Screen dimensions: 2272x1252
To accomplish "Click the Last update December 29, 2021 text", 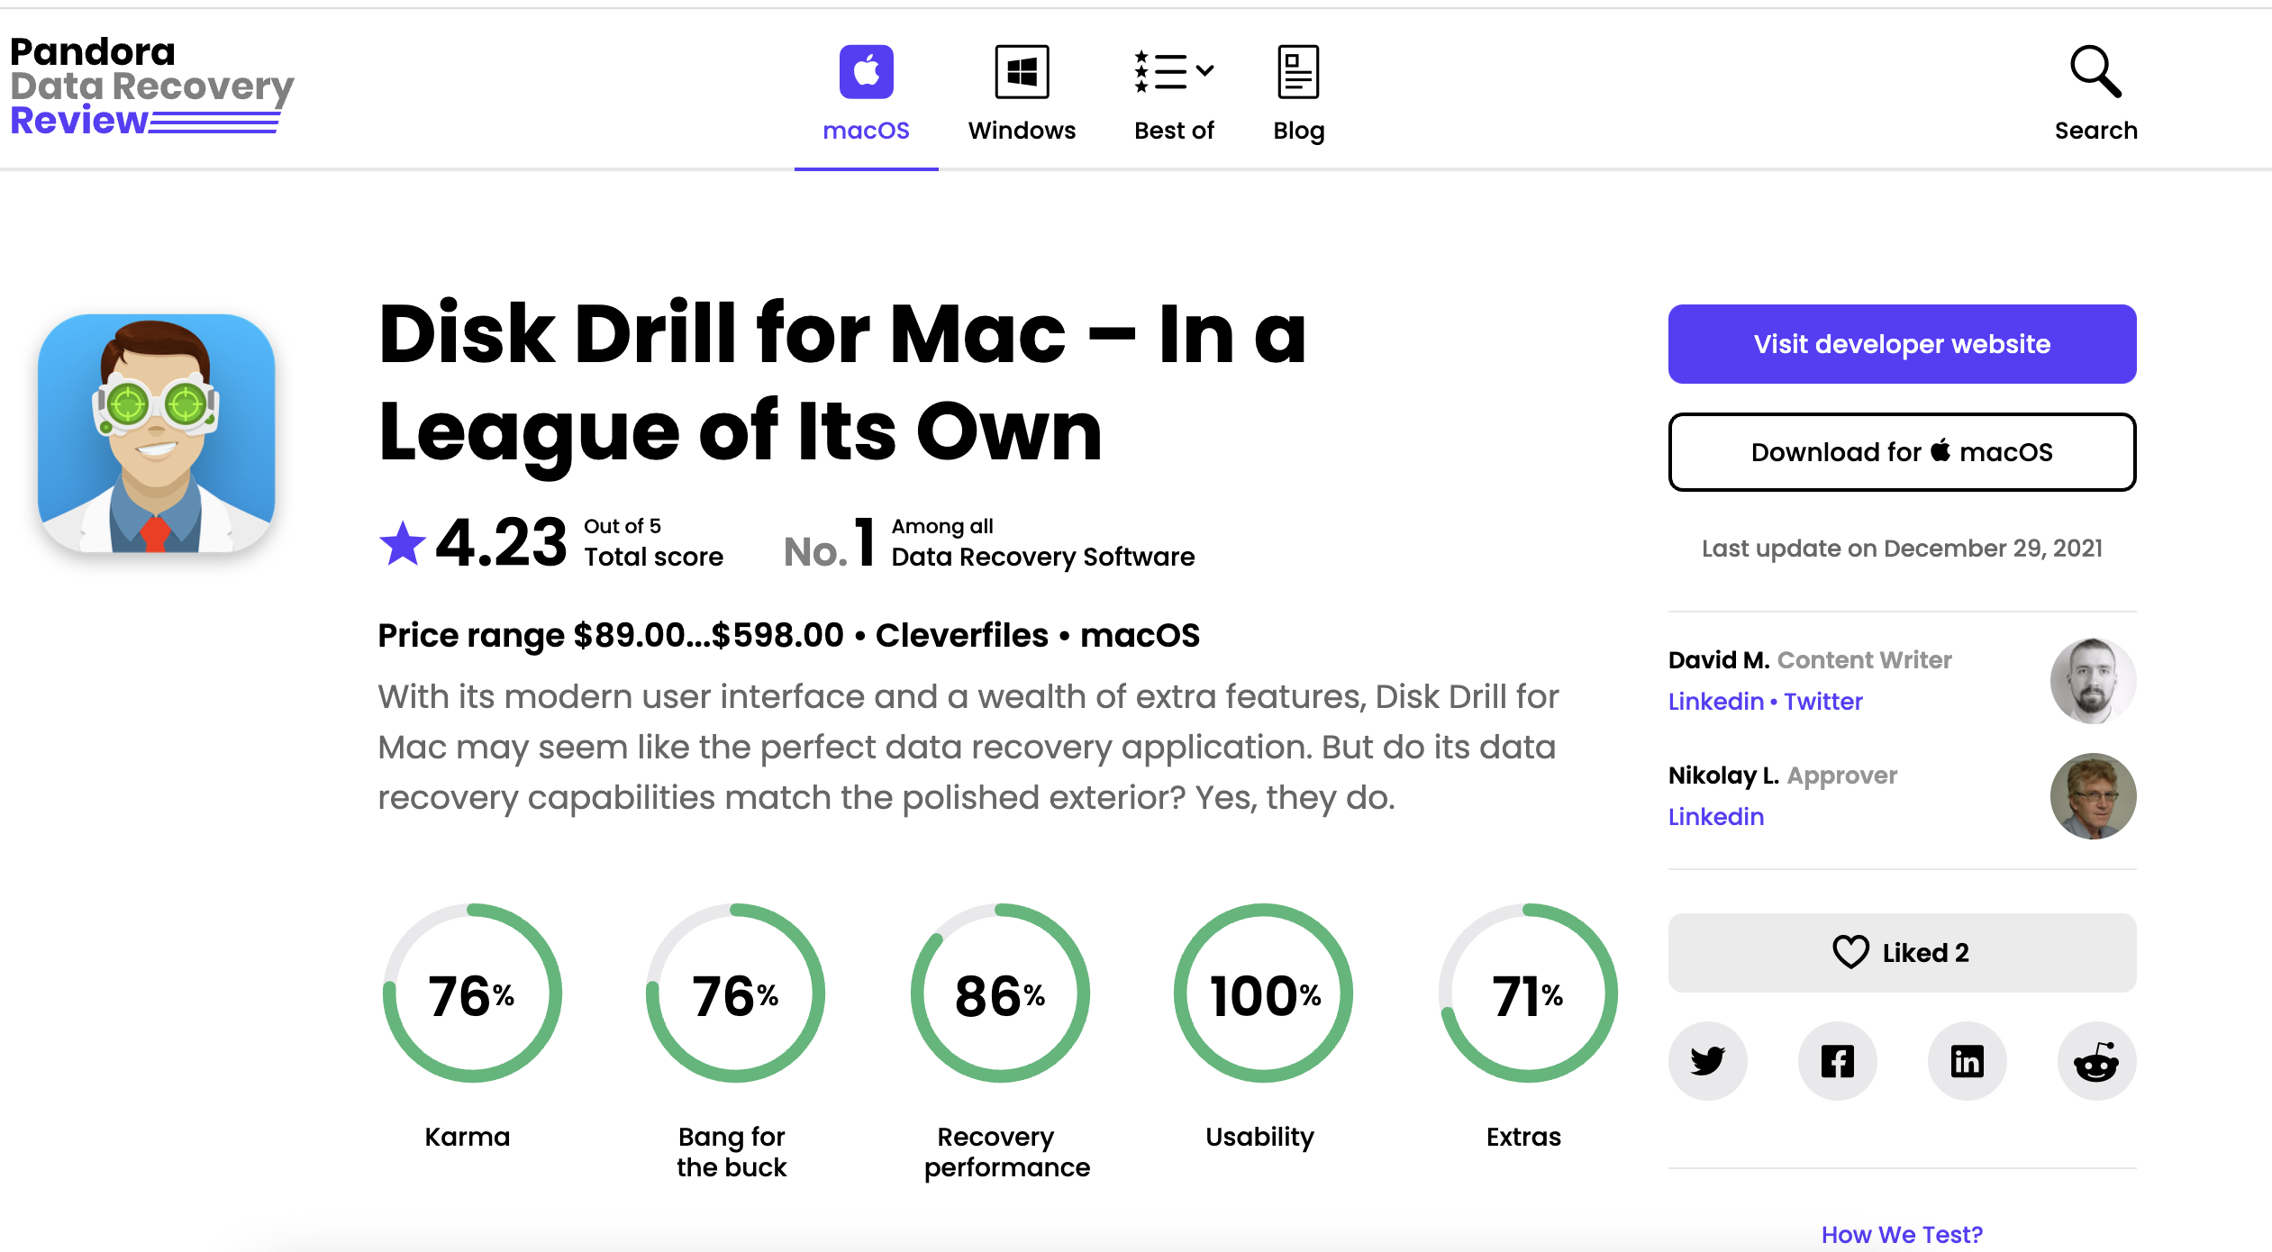I will point(1902,549).
